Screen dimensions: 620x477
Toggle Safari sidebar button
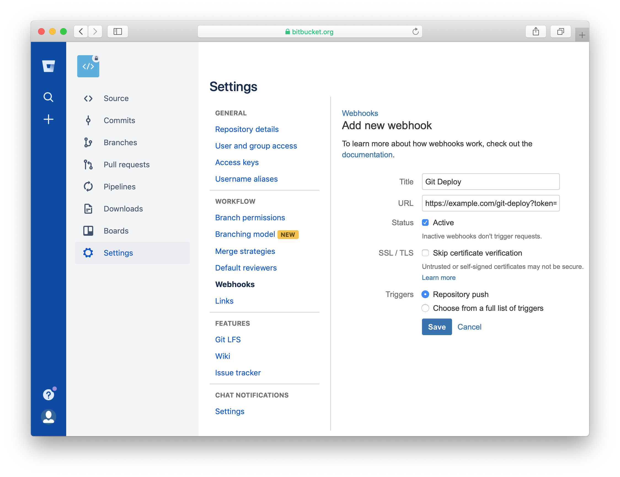(117, 31)
